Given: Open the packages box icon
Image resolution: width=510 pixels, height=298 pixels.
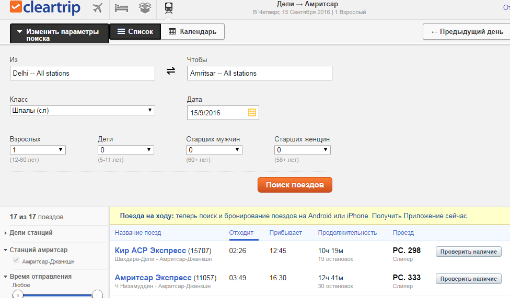Looking at the screenshot, I should pos(145,8).
